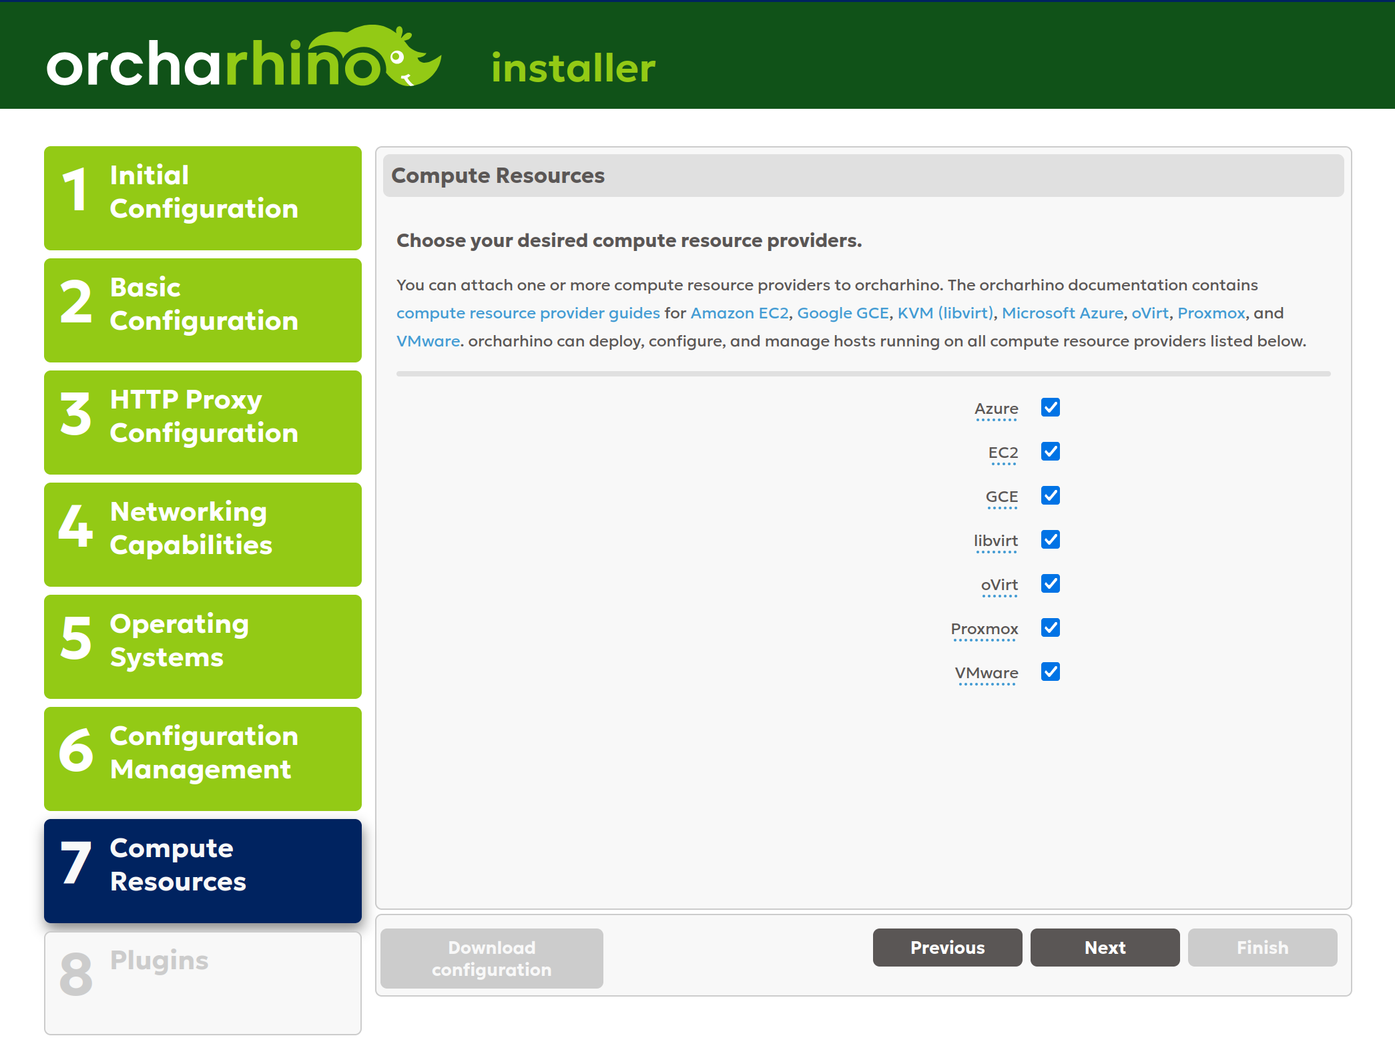Click the Finish button

[1264, 947]
